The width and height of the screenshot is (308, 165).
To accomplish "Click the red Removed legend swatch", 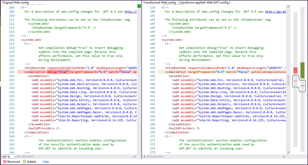I will pos(5,162).
